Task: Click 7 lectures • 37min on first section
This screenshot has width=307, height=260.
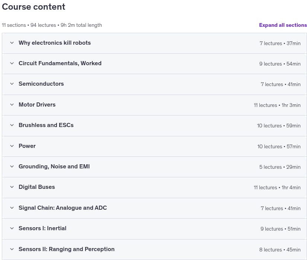Action: pyautogui.click(x=280, y=43)
